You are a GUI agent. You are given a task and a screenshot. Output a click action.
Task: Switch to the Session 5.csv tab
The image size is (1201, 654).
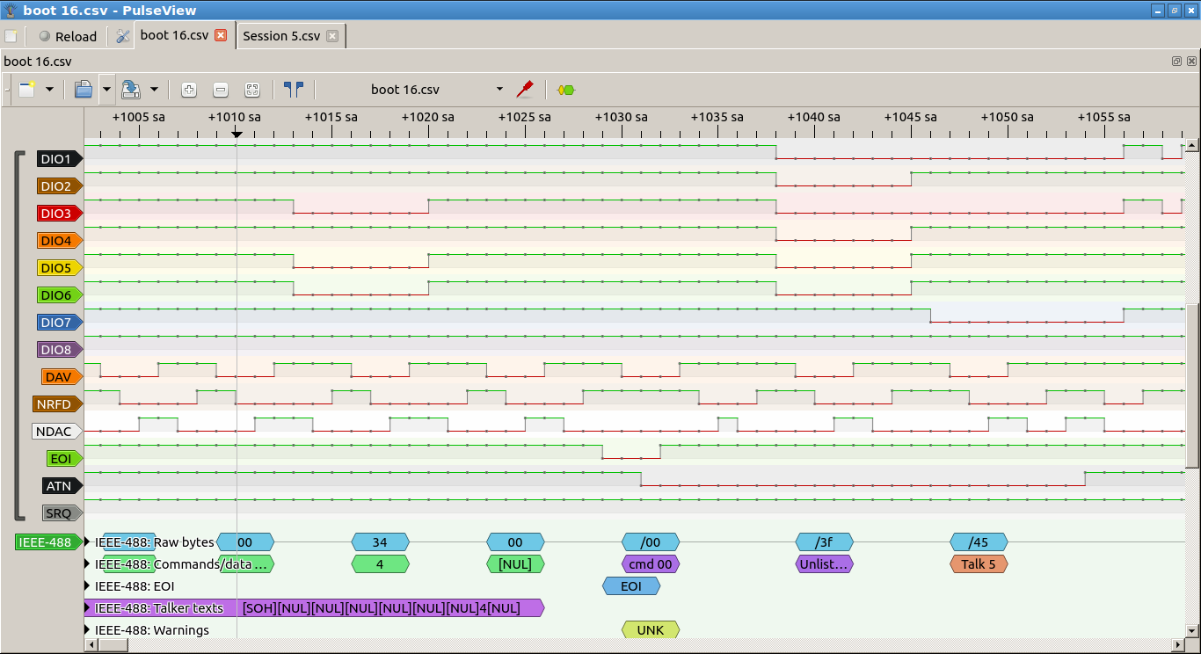point(281,36)
